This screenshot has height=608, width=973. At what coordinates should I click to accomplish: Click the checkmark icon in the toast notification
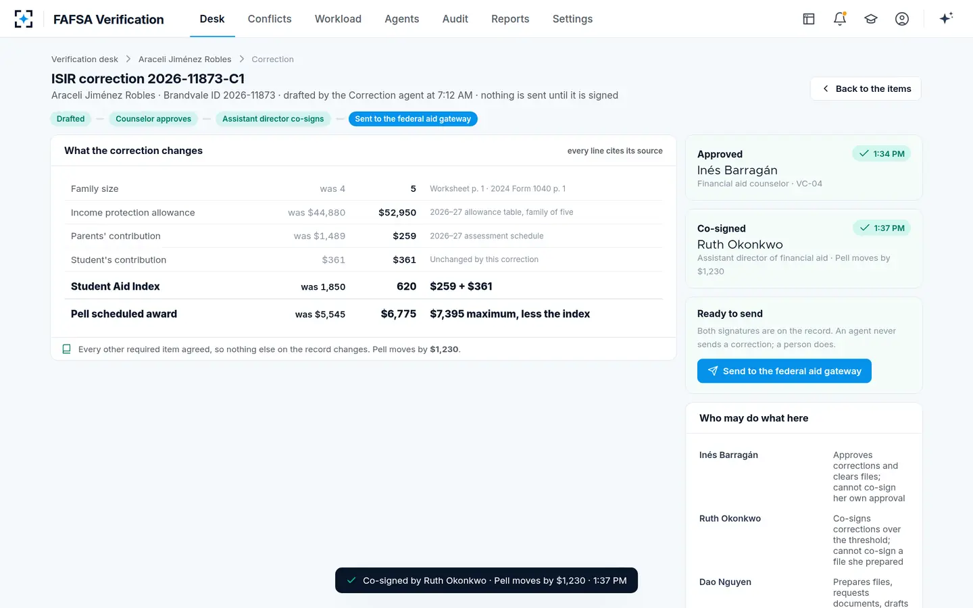pyautogui.click(x=351, y=580)
